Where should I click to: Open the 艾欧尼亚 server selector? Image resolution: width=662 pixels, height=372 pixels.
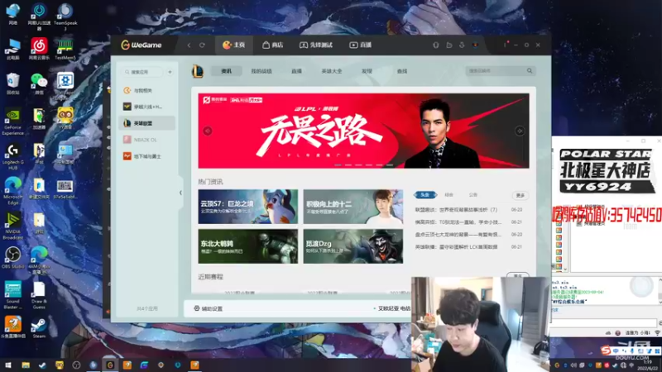coord(391,308)
